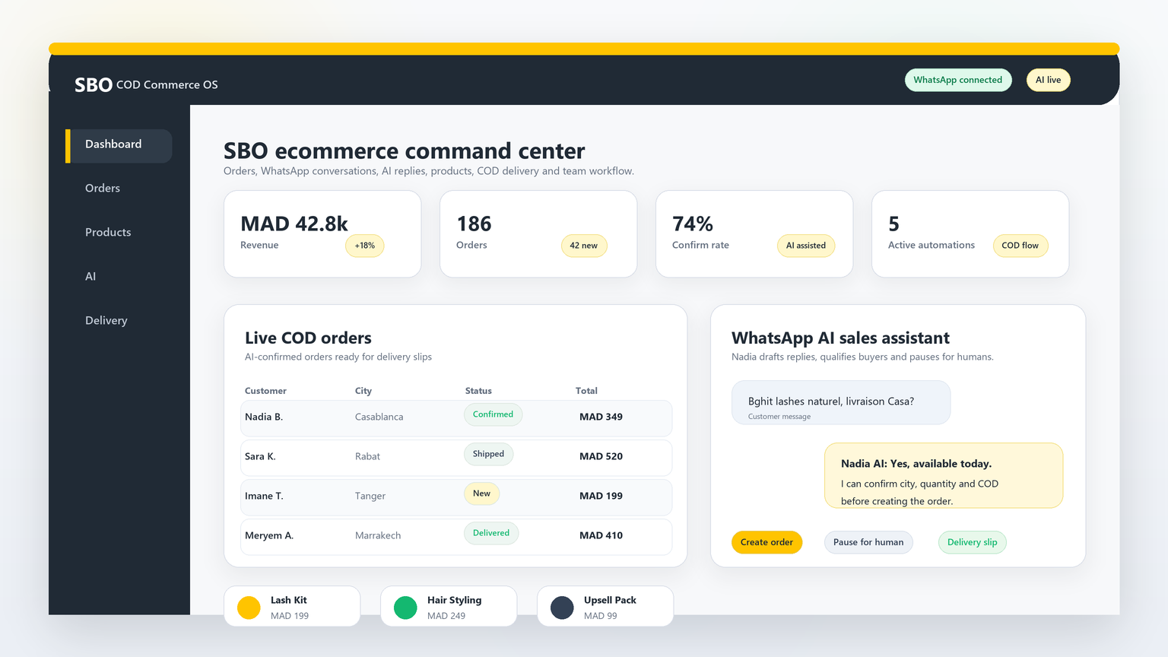Screen dimensions: 1168x657
Task: Click the customer message bubble about lashes
Action: [x=841, y=402]
